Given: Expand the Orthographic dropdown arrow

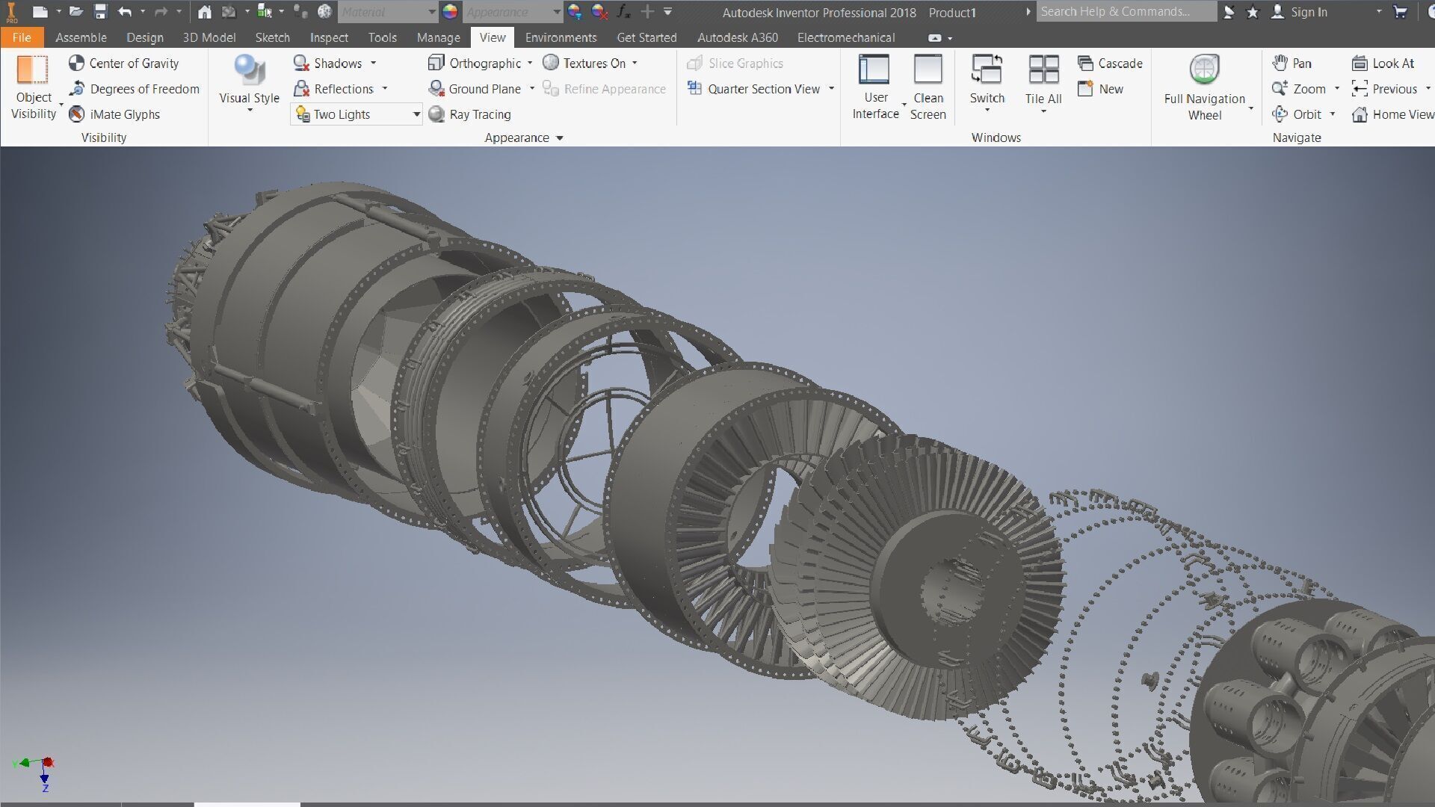Looking at the screenshot, I should (x=530, y=64).
